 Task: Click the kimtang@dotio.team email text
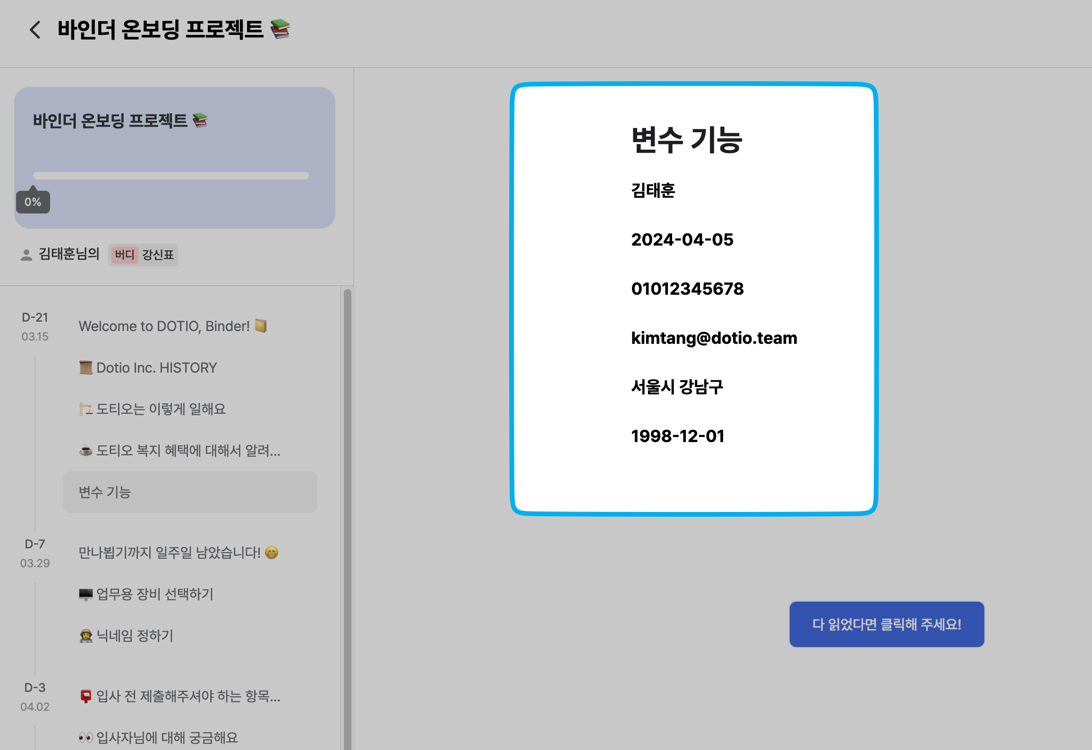[714, 338]
